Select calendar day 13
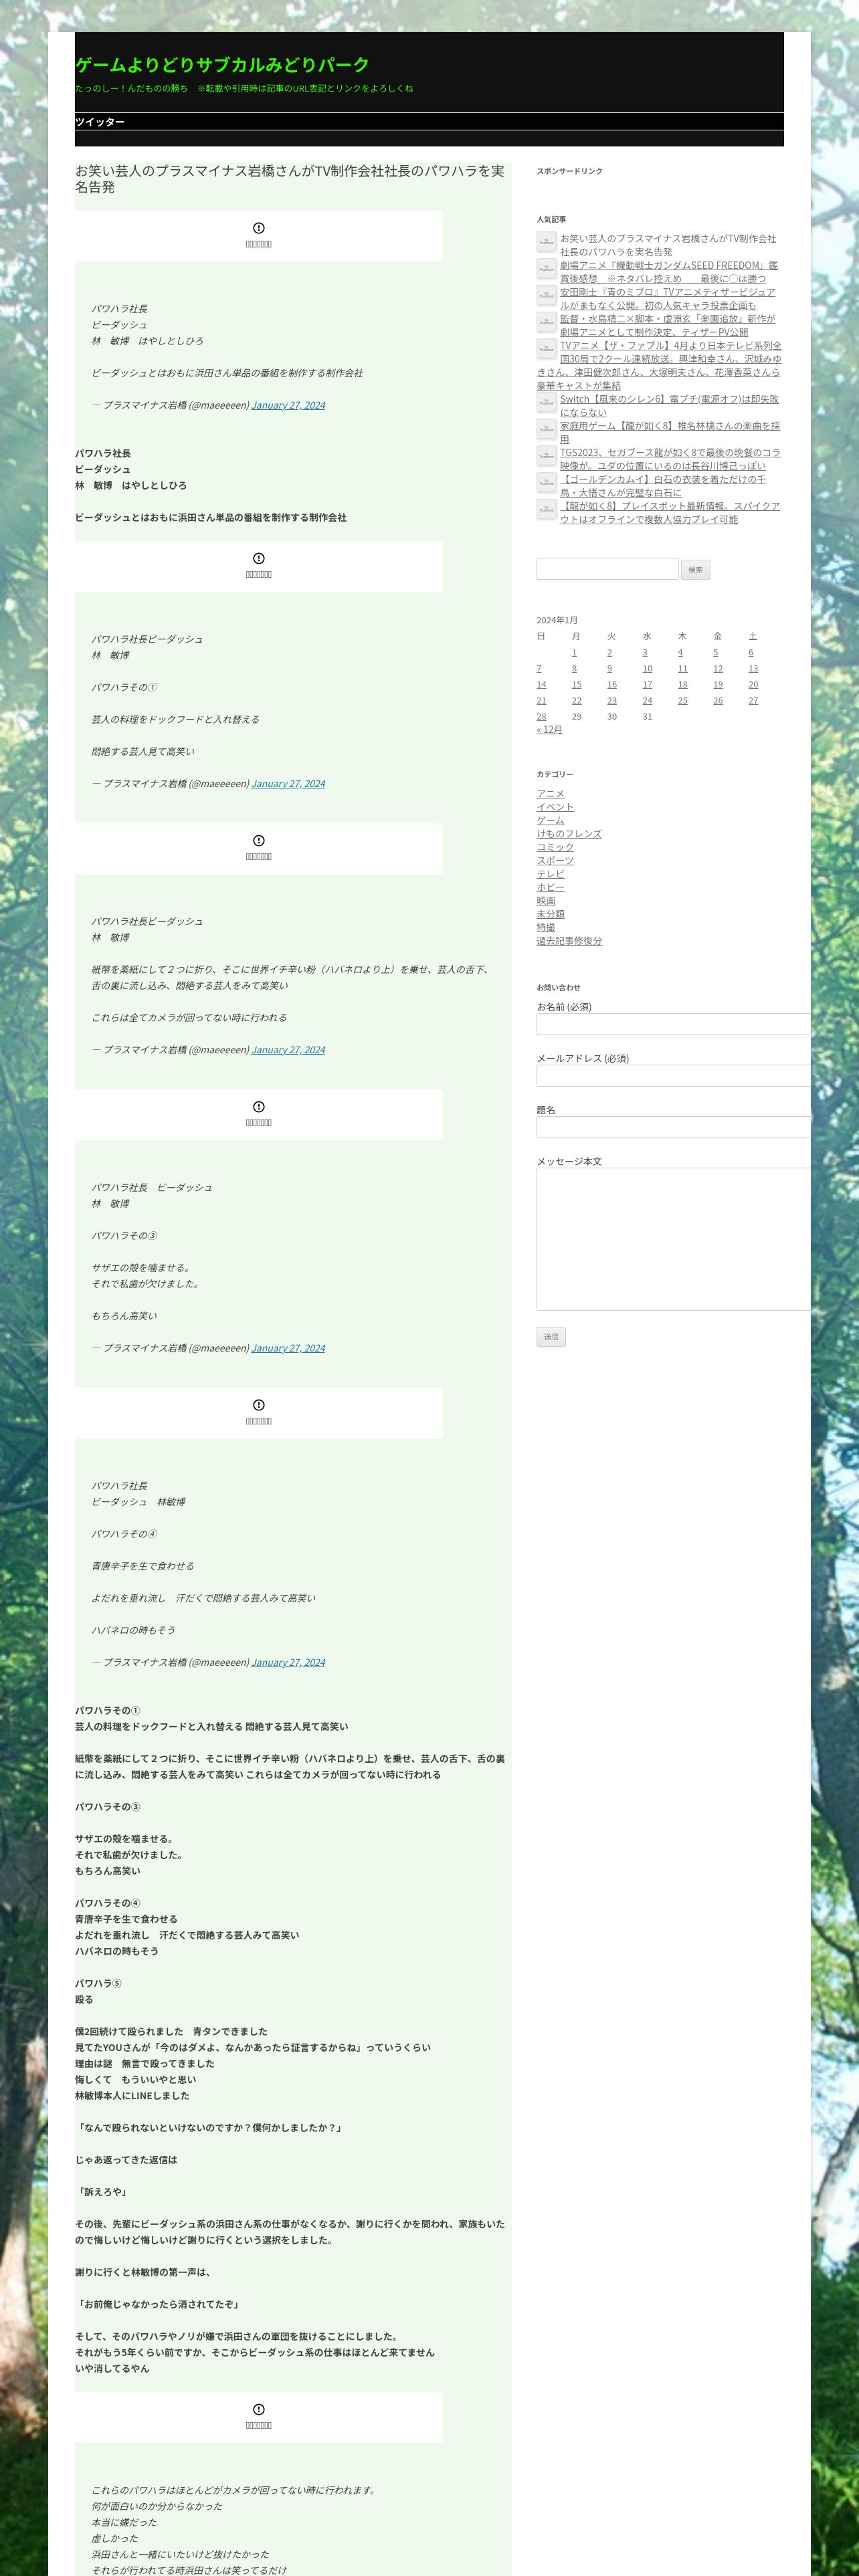859x2576 pixels. (753, 669)
